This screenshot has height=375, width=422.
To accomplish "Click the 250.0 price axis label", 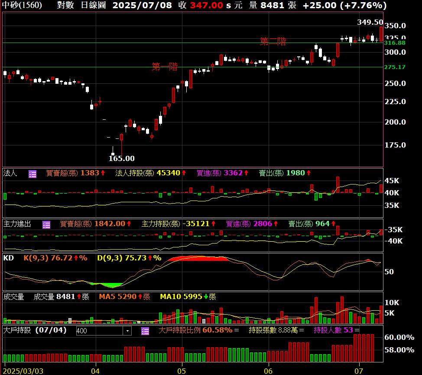I will 395,84.
